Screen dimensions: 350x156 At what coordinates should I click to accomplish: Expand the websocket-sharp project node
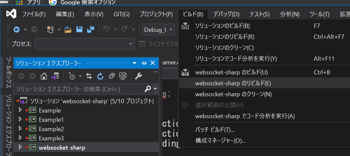20,147
